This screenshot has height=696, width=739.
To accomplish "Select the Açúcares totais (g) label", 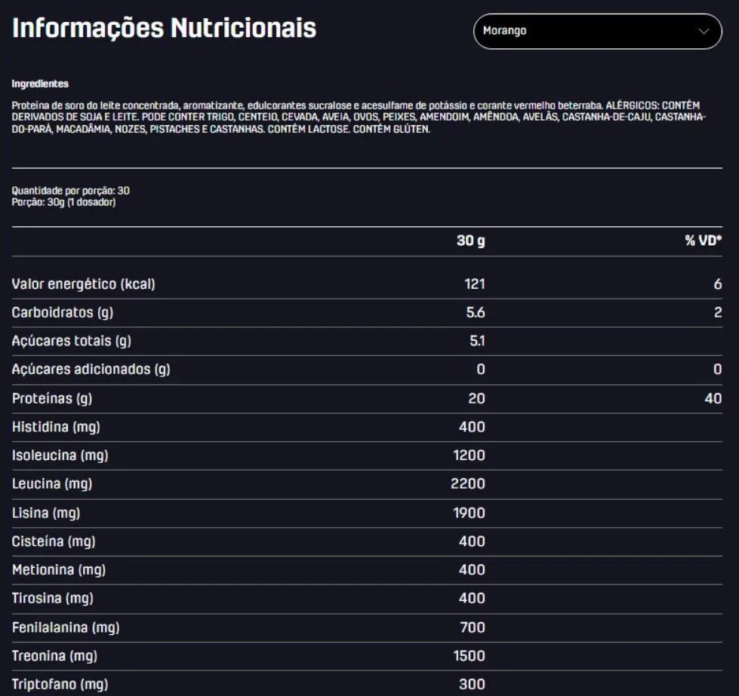I will 72,341.
